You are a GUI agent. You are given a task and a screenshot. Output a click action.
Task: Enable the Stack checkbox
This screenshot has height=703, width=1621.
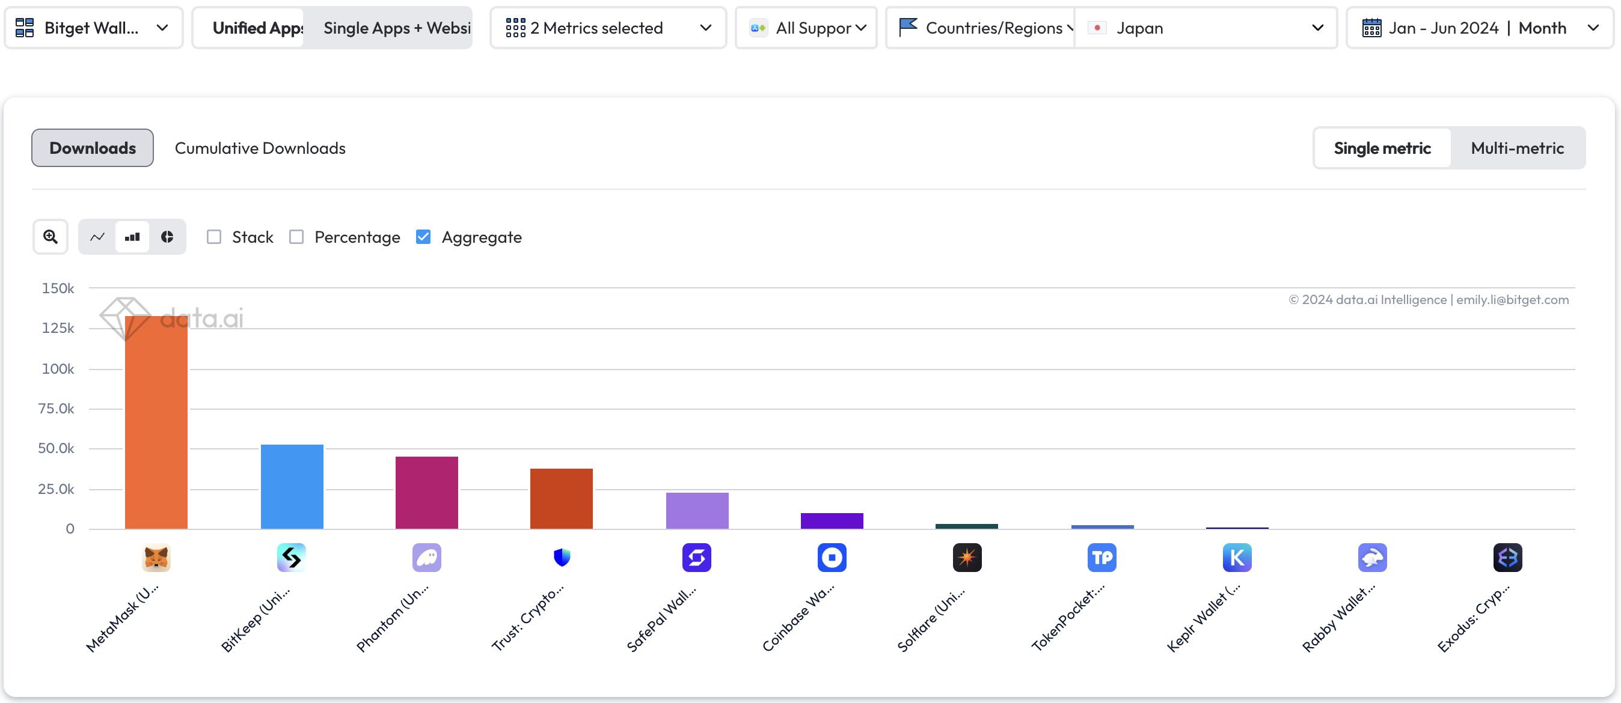(x=215, y=237)
